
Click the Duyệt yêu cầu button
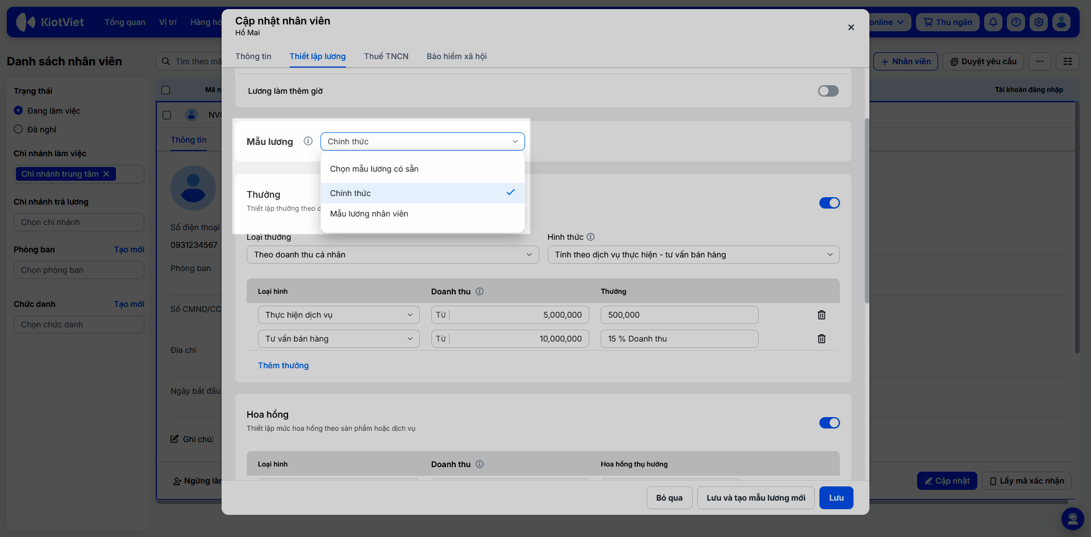click(x=984, y=61)
